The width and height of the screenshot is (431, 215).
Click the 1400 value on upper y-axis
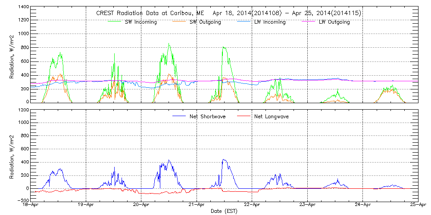click(x=23, y=7)
